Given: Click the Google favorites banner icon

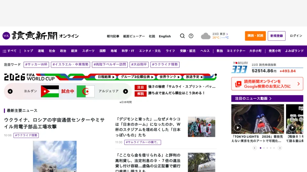Looking at the screenshot, I should (x=238, y=84).
